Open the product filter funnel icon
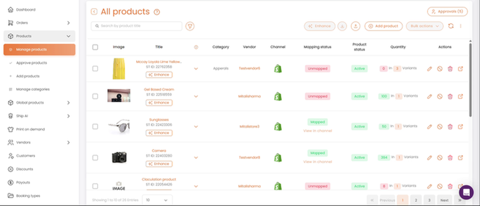Image resolution: width=480 pixels, height=206 pixels. (190, 26)
